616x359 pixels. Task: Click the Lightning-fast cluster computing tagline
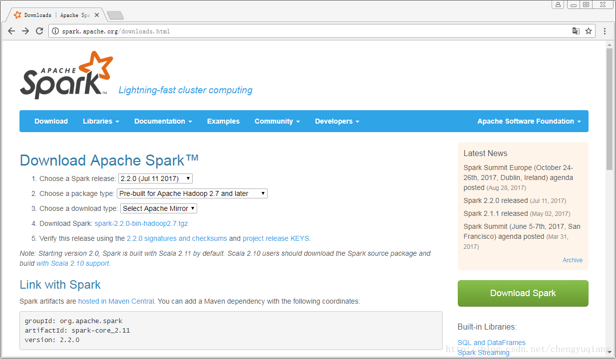(185, 90)
